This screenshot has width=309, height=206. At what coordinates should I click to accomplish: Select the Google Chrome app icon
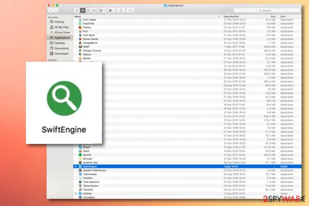pyautogui.click(x=80, y=51)
